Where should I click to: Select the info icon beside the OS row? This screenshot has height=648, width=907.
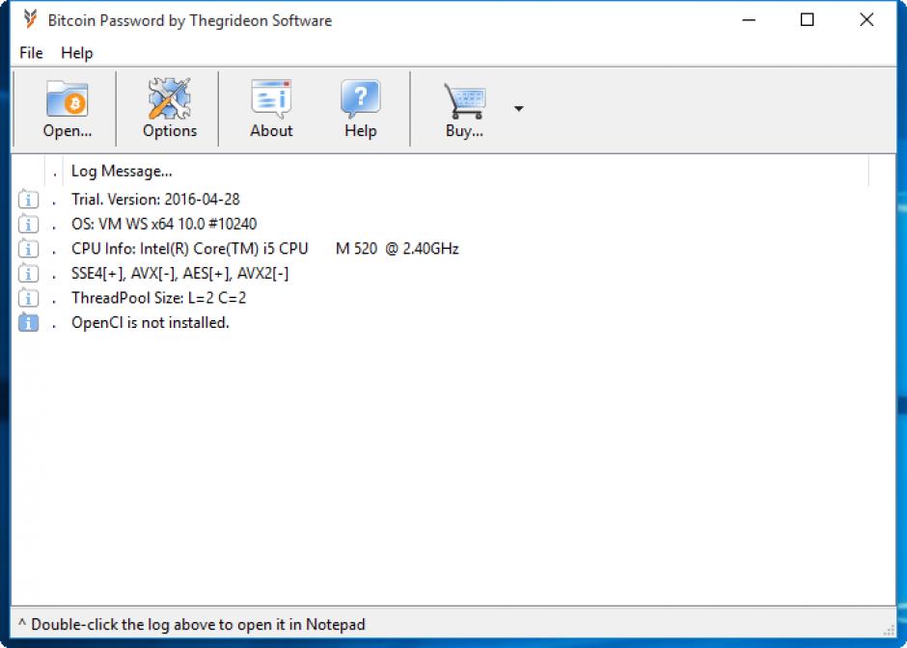tap(28, 224)
